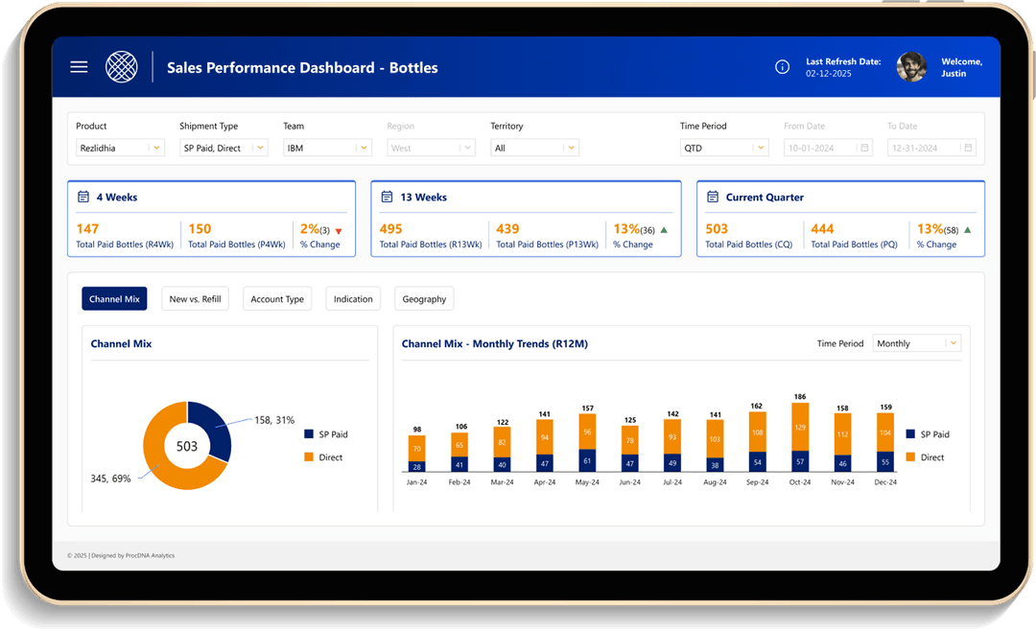The height and width of the screenshot is (631, 1036).
Task: Open the From Date calendar picker icon
Action: (x=864, y=148)
